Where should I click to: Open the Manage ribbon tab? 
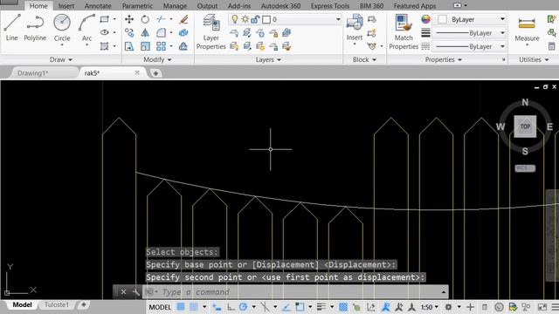(175, 6)
